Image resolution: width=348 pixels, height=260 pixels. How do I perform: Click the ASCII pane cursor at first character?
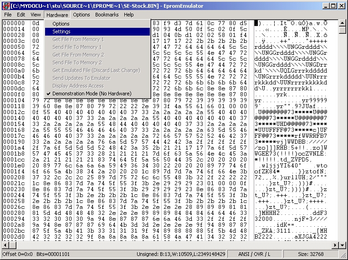[256, 23]
